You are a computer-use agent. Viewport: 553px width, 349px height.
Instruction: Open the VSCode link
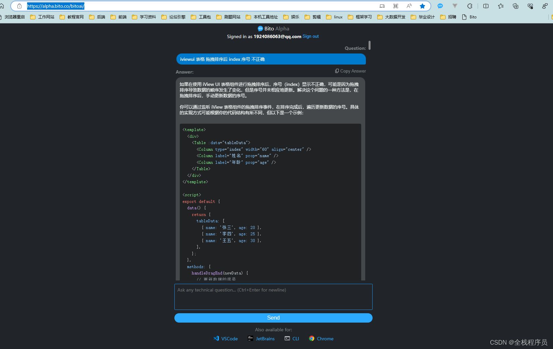(230, 339)
